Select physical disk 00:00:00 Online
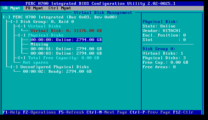 pos(66,40)
